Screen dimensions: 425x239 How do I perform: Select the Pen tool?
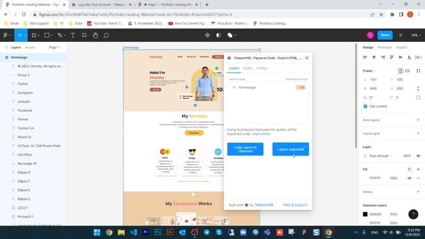pyautogui.click(x=60, y=35)
